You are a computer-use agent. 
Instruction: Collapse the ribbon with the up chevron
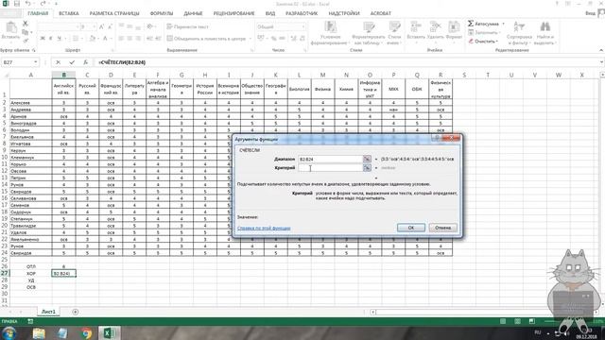coord(601,50)
